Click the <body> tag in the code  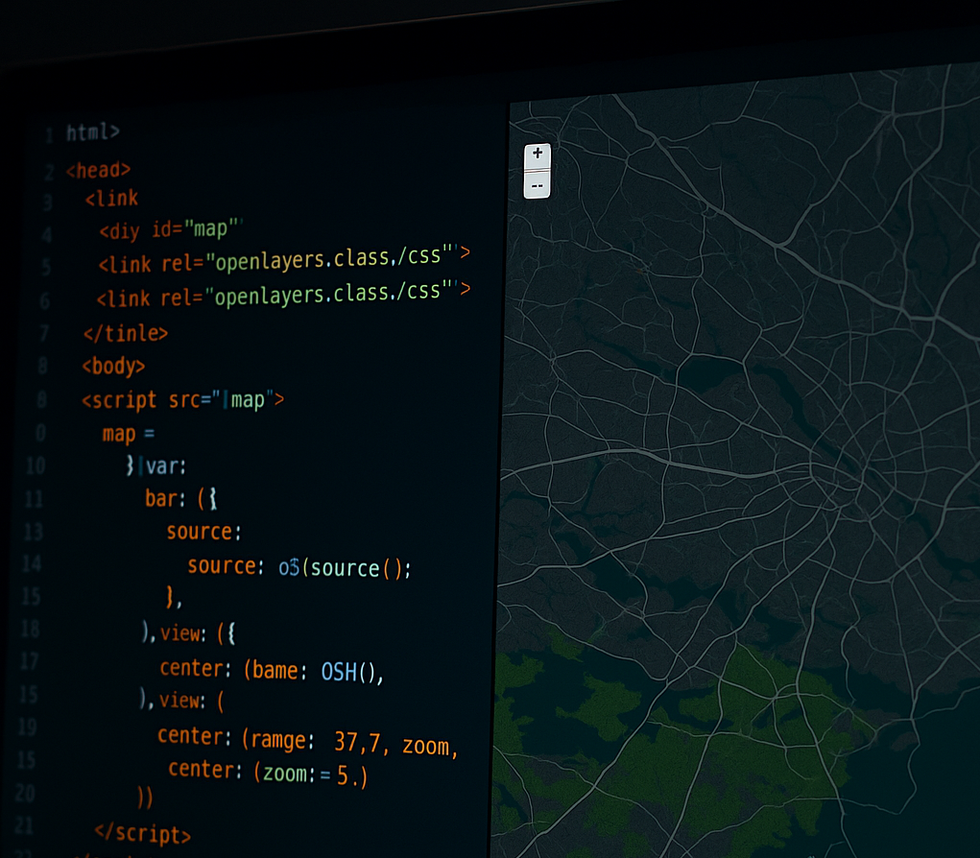pos(113,366)
